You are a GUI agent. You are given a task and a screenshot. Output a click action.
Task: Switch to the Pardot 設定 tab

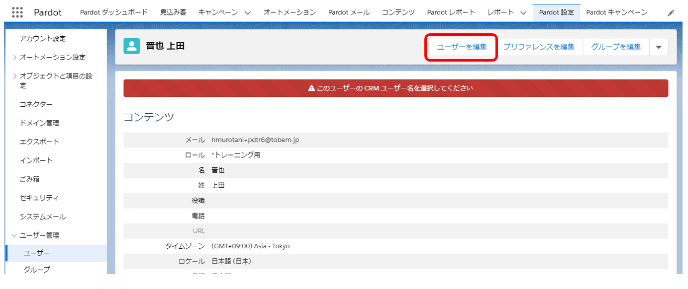click(x=556, y=12)
